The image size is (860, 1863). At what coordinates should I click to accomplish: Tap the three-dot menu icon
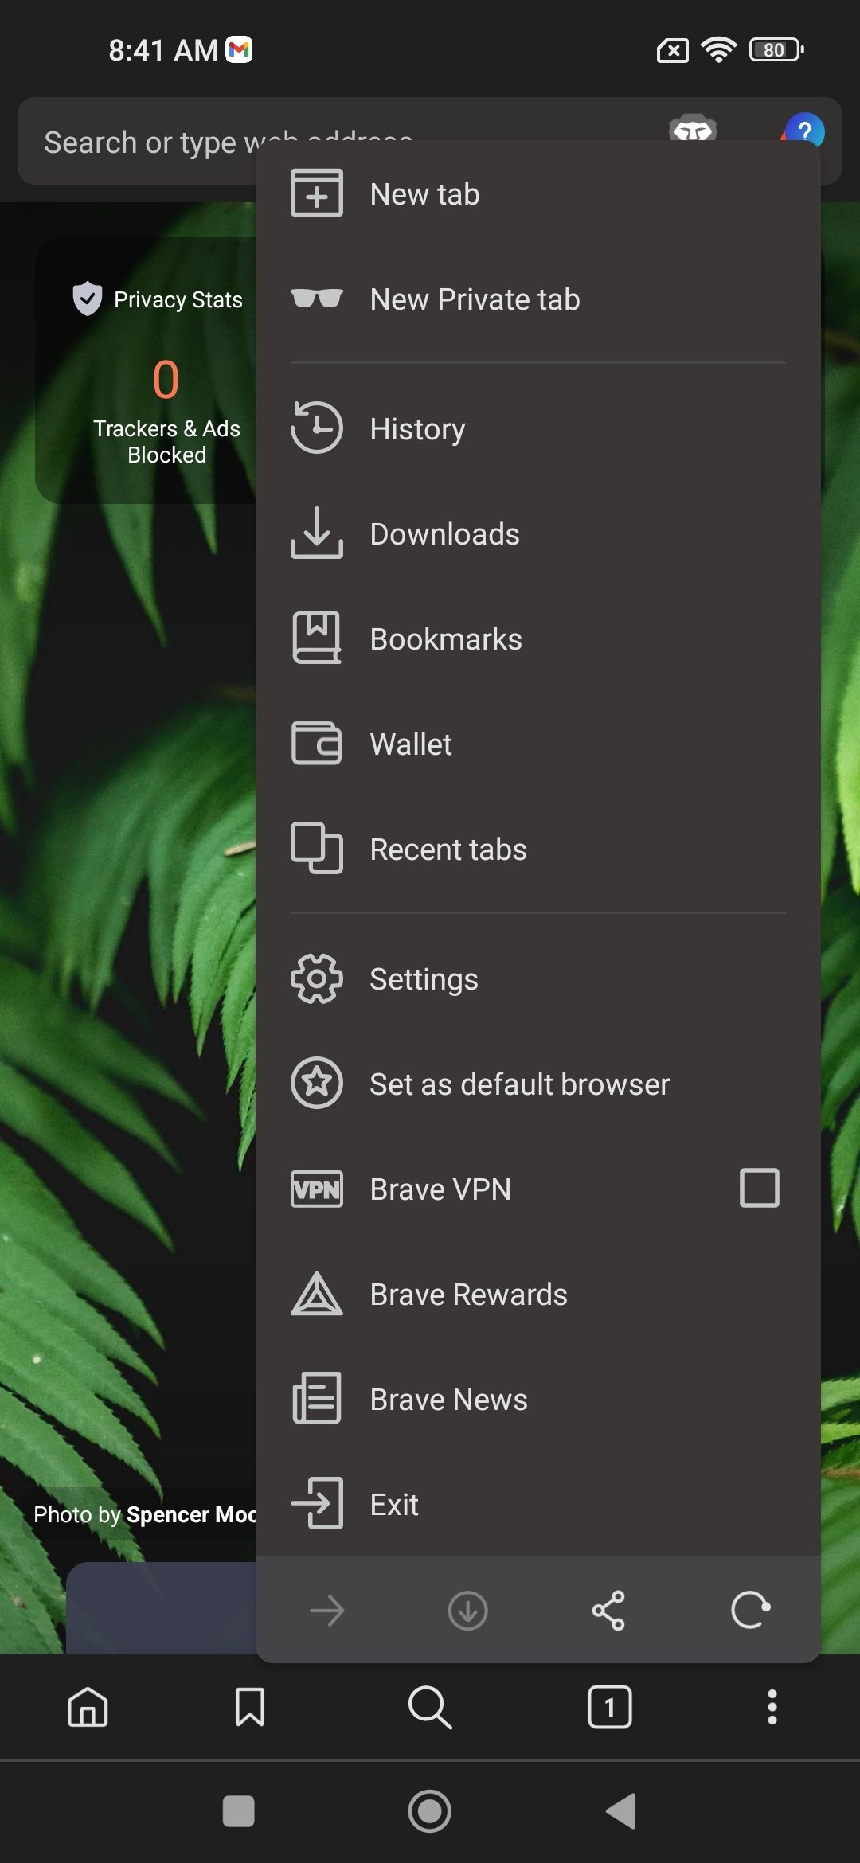pyautogui.click(x=772, y=1707)
